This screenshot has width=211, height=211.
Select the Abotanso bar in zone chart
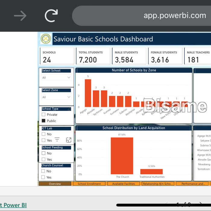pyautogui.click(x=136, y=104)
